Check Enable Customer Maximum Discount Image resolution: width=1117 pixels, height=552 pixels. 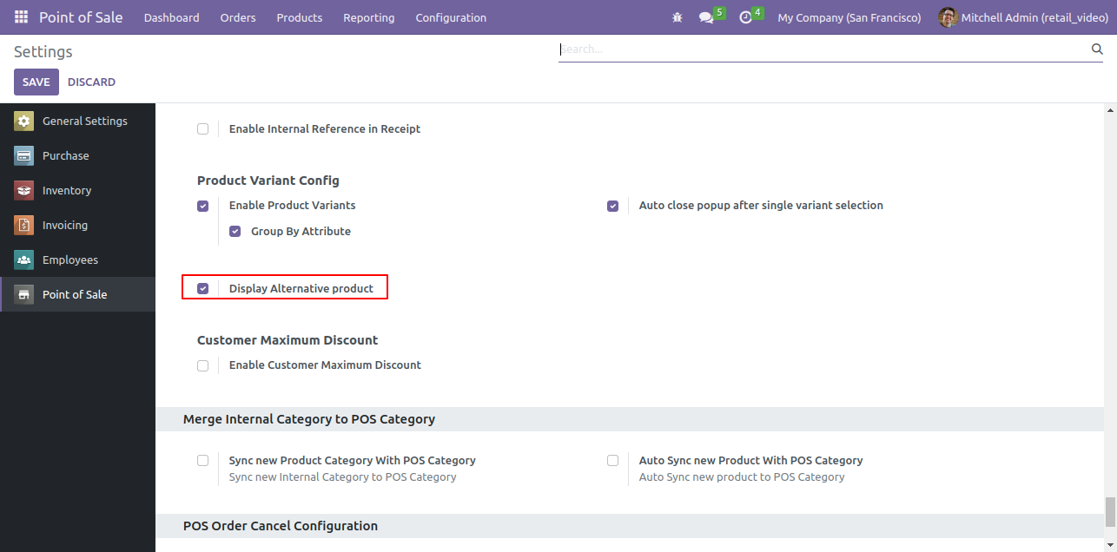pyautogui.click(x=202, y=365)
